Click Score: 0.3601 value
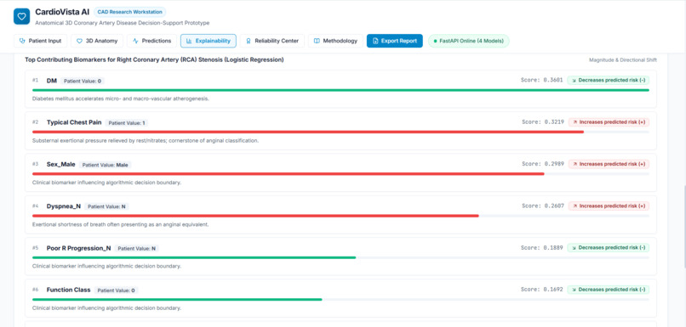 point(541,81)
